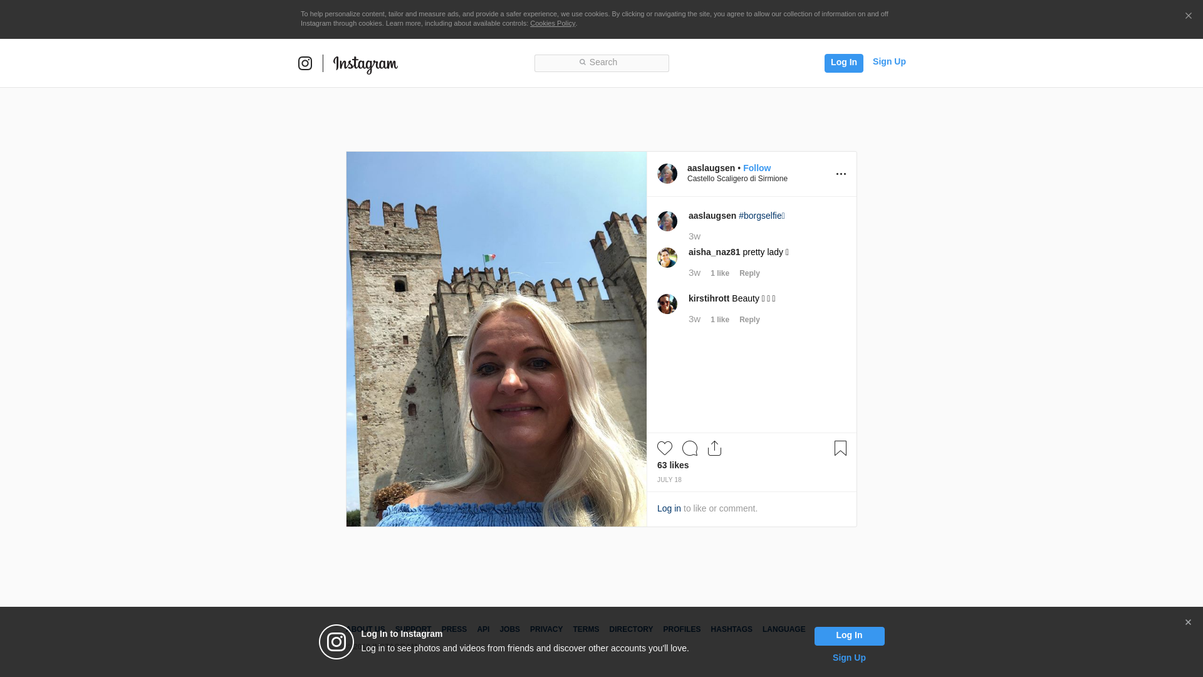View likes on kirstihrott's comment
This screenshot has width=1203, height=677.
720,320
